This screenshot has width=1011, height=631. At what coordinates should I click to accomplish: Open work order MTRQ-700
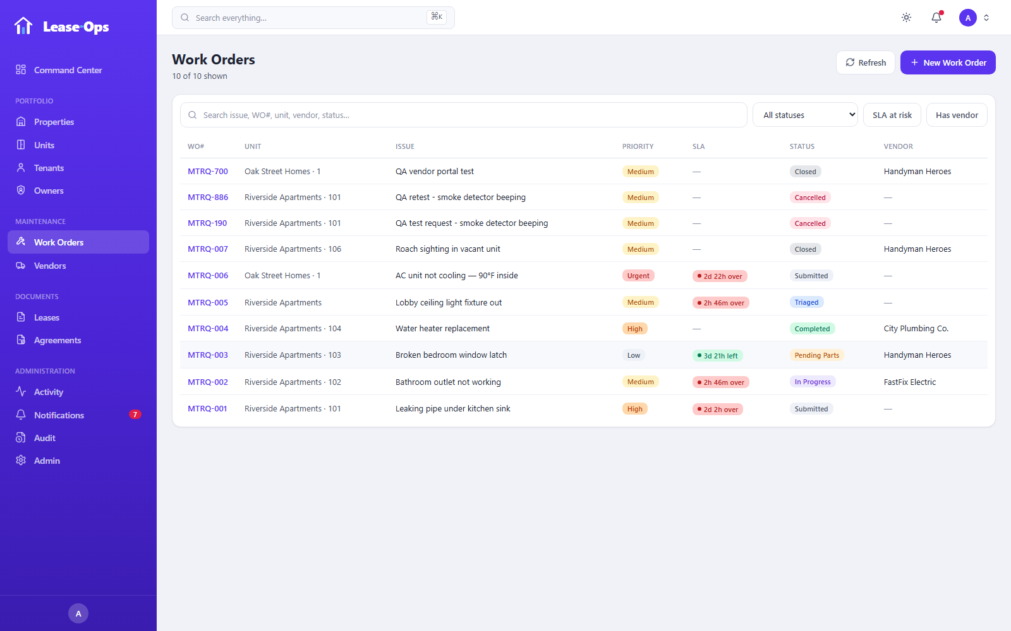tap(208, 171)
